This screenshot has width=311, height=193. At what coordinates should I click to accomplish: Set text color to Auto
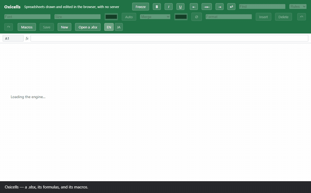(x=129, y=17)
